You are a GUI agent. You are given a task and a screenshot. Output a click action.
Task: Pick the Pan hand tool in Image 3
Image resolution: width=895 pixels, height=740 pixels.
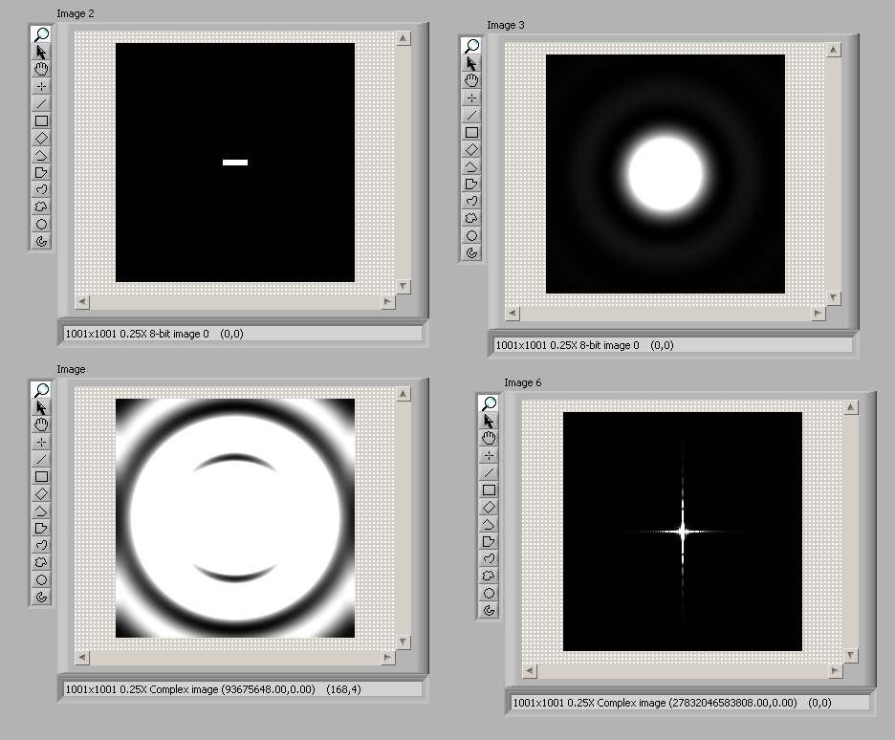coord(471,80)
